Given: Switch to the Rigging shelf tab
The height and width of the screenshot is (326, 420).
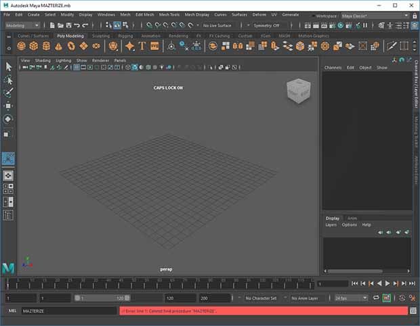Looking at the screenshot, I should coord(125,36).
